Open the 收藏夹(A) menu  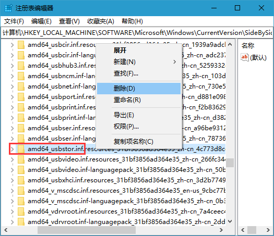(x=101, y=21)
